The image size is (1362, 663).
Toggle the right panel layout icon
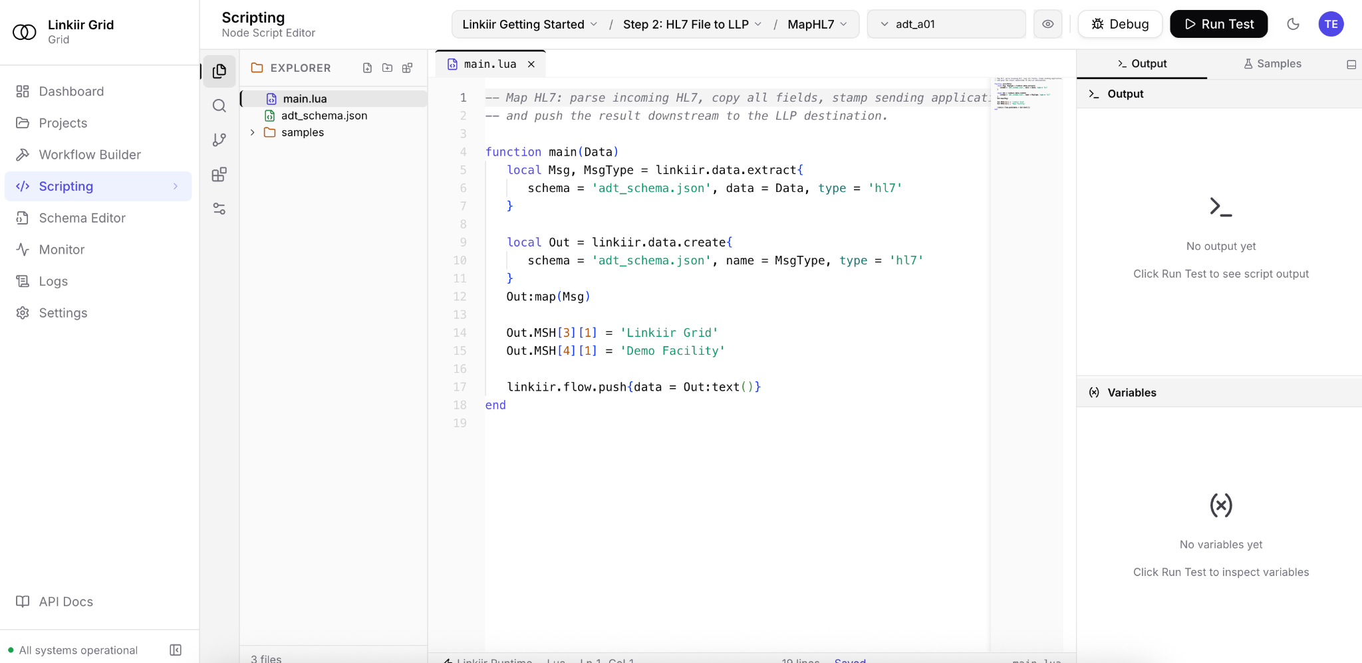pos(1351,64)
